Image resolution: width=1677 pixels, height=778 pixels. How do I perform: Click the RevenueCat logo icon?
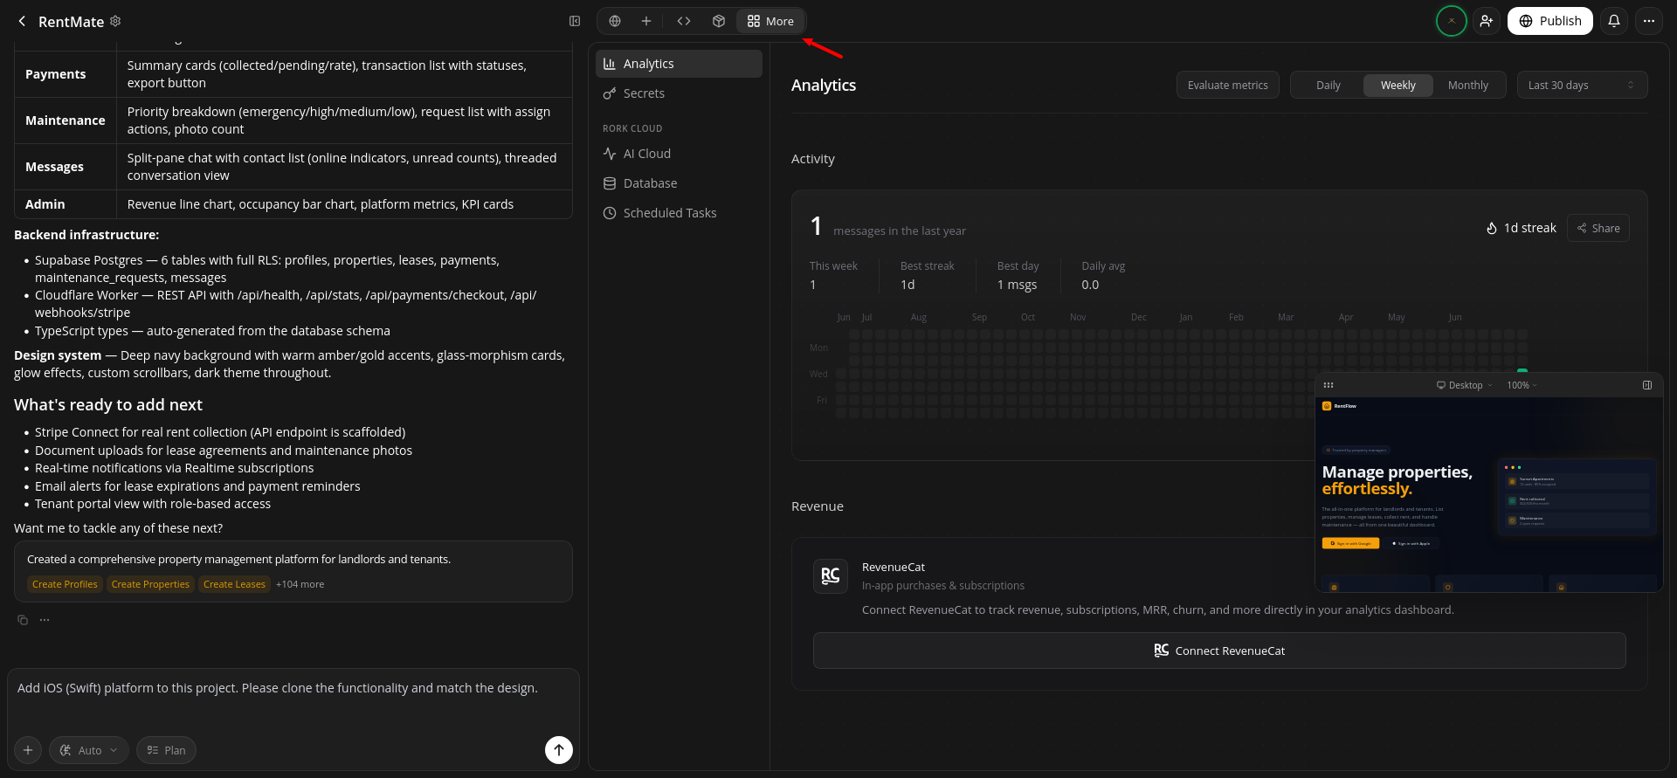pyautogui.click(x=831, y=576)
